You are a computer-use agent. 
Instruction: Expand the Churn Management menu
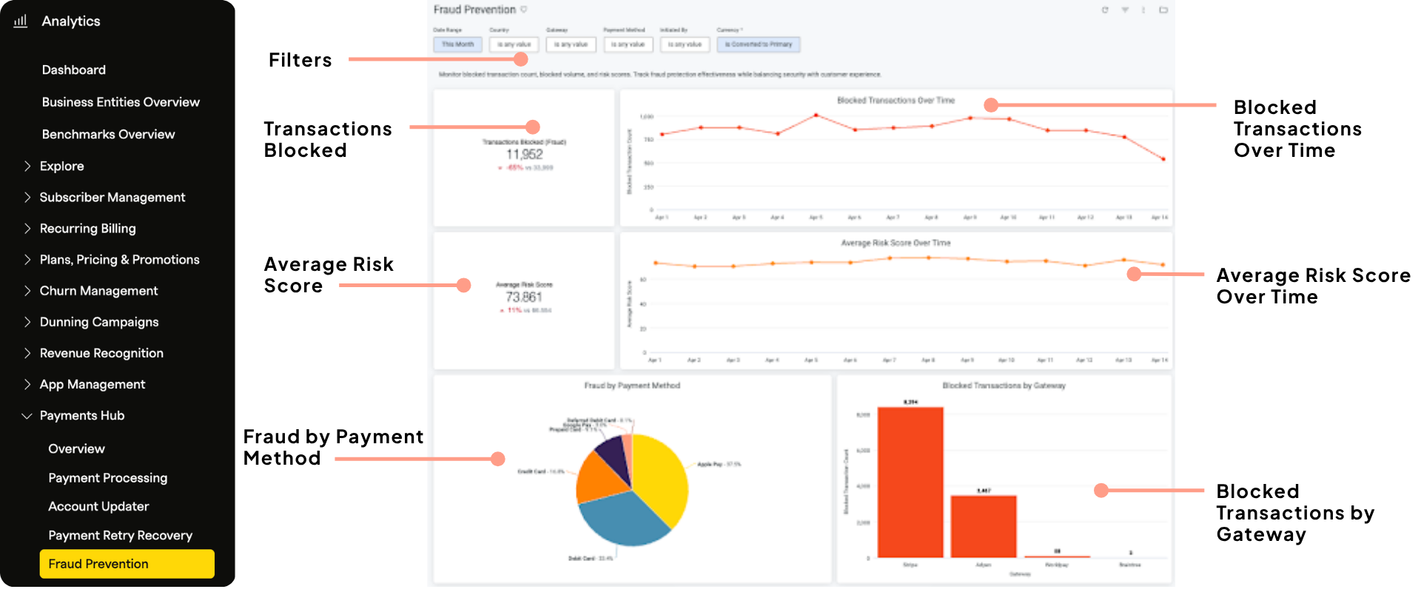pyautogui.click(x=27, y=291)
